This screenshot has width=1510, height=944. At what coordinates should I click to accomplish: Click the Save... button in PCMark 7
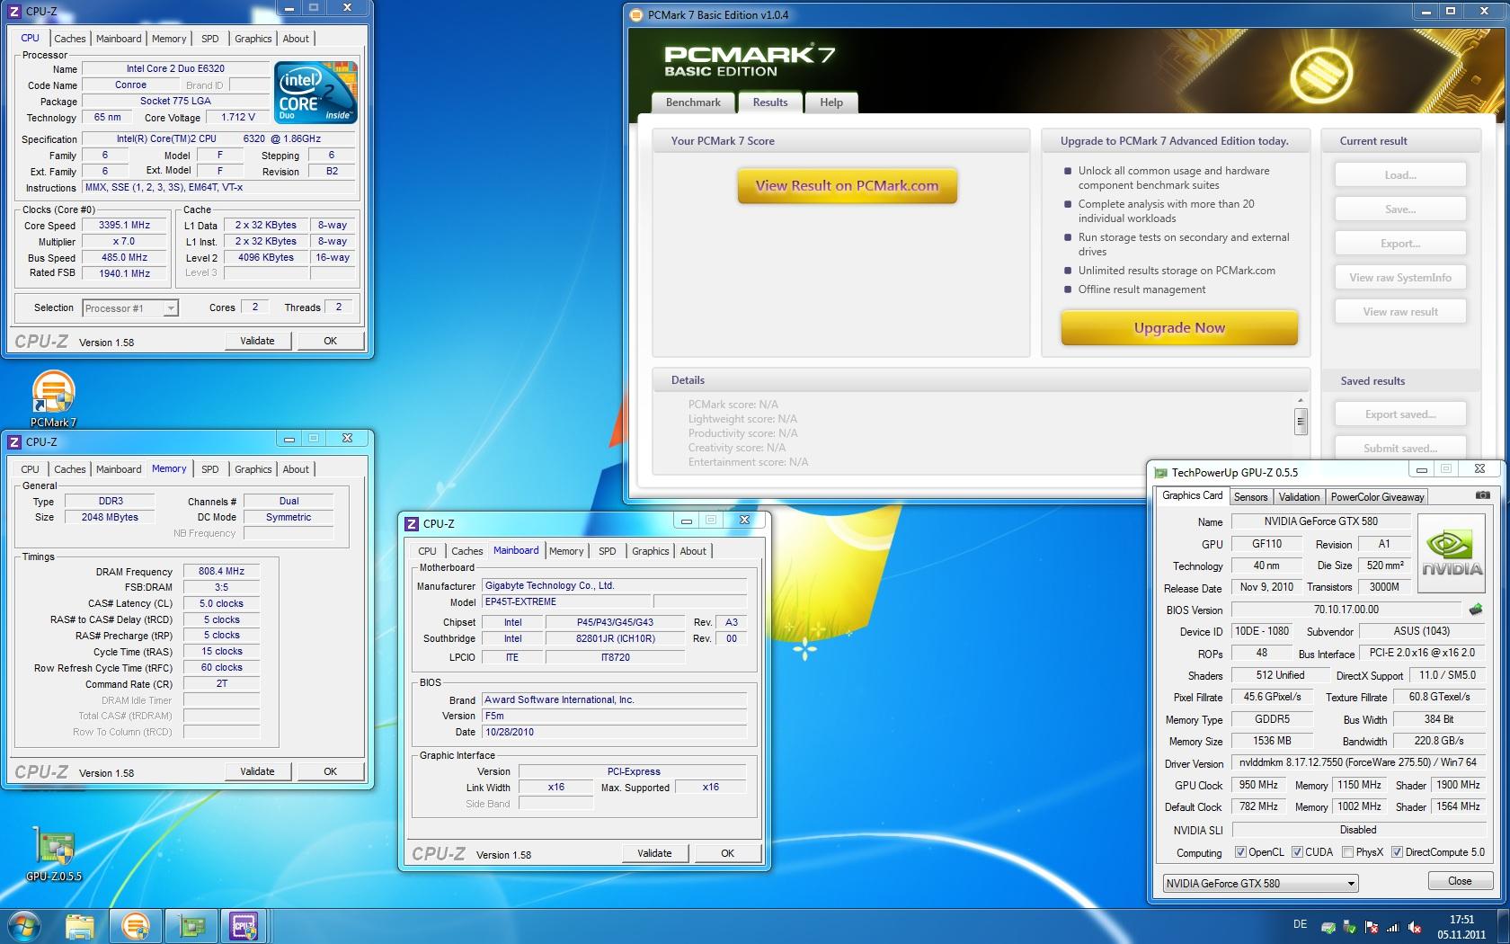[x=1399, y=209]
